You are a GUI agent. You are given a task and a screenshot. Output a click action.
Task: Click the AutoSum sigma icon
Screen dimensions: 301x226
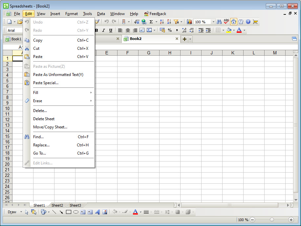[x=151, y=22]
